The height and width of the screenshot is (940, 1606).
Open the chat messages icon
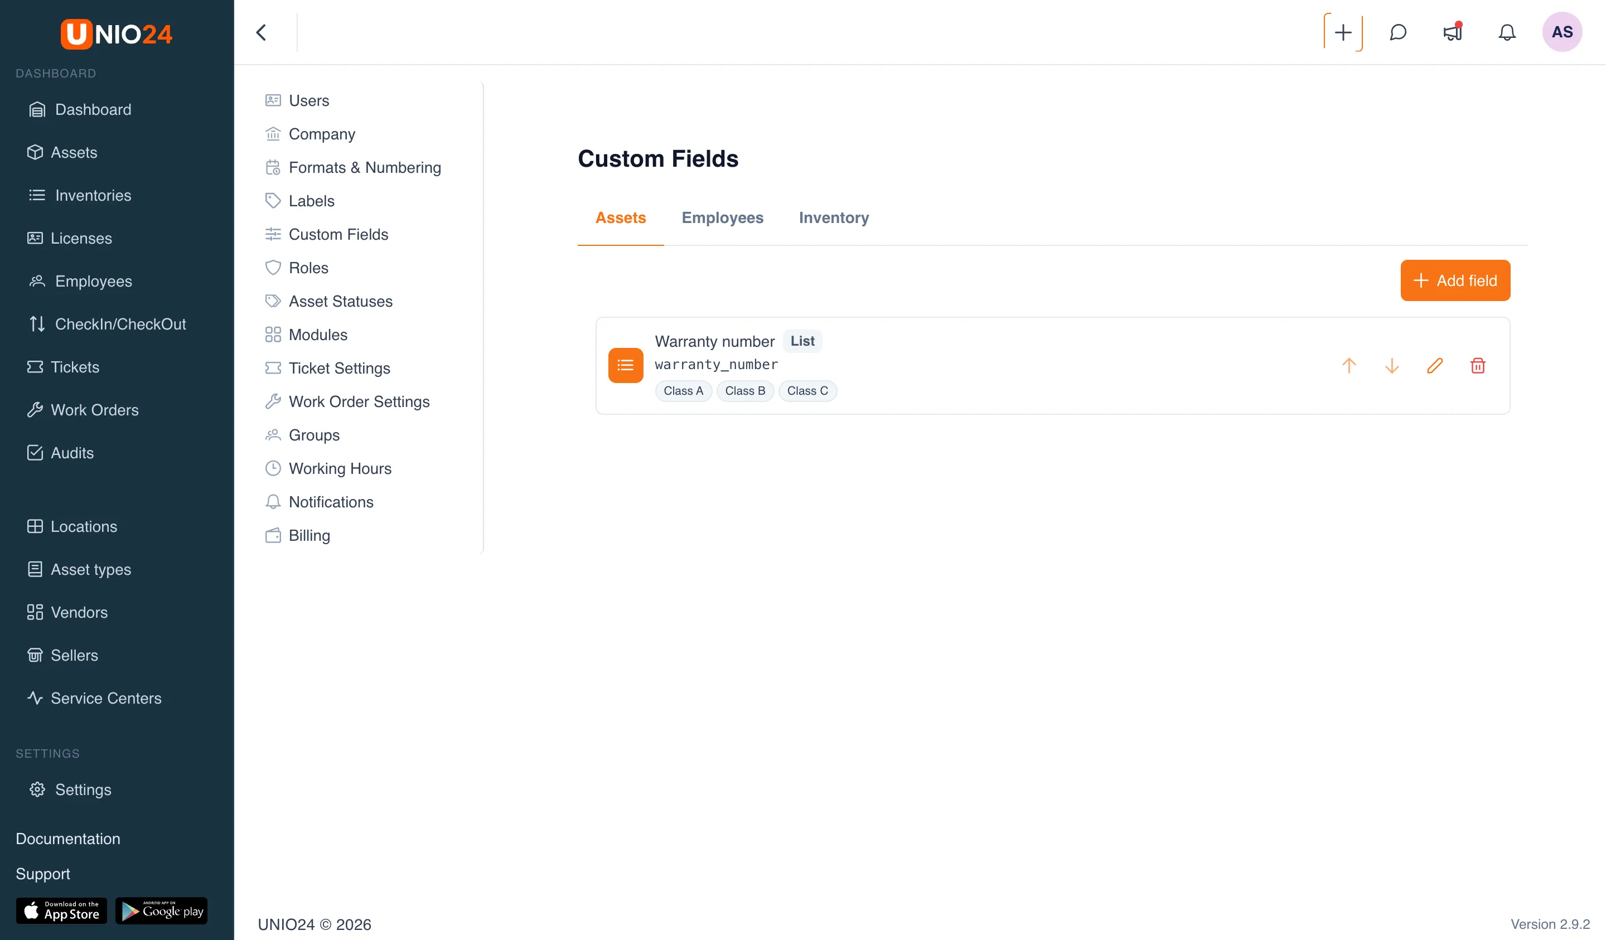tap(1397, 32)
